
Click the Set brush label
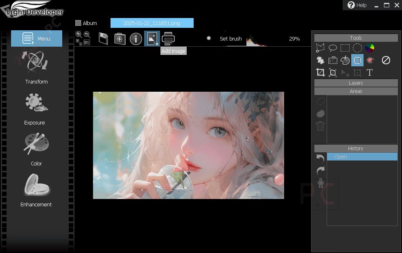231,39
